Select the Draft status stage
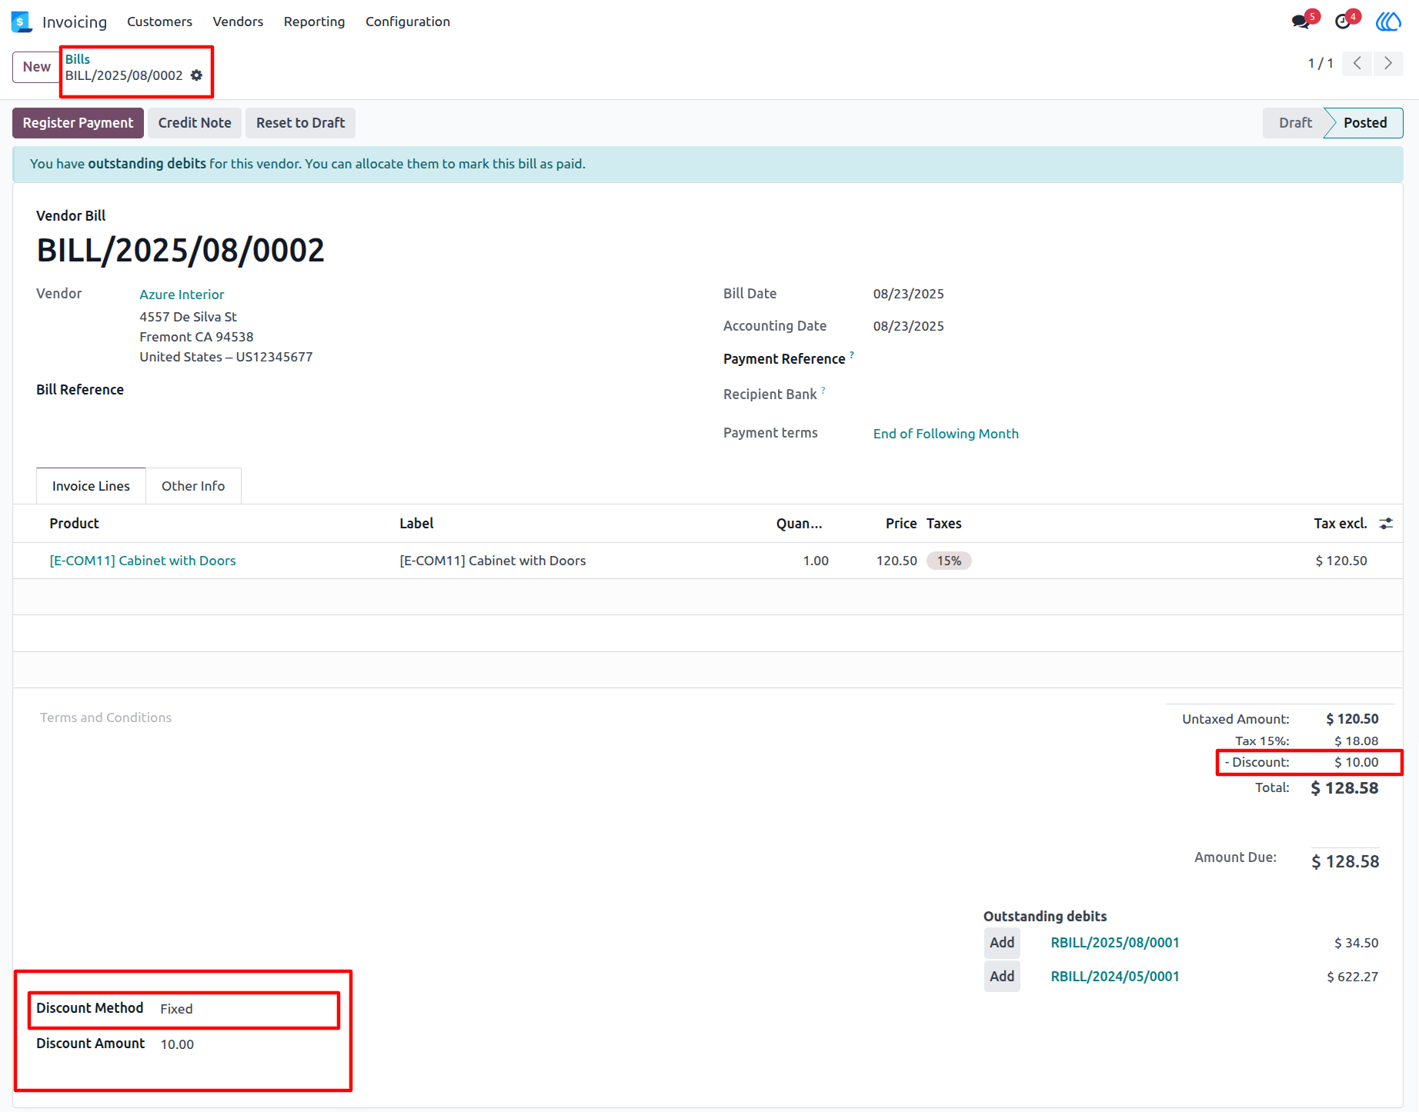The width and height of the screenshot is (1419, 1112). click(x=1295, y=123)
